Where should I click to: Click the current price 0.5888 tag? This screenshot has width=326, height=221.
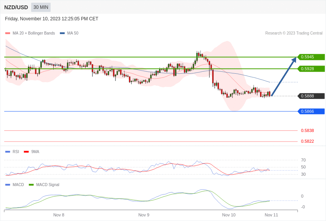(x=311, y=96)
